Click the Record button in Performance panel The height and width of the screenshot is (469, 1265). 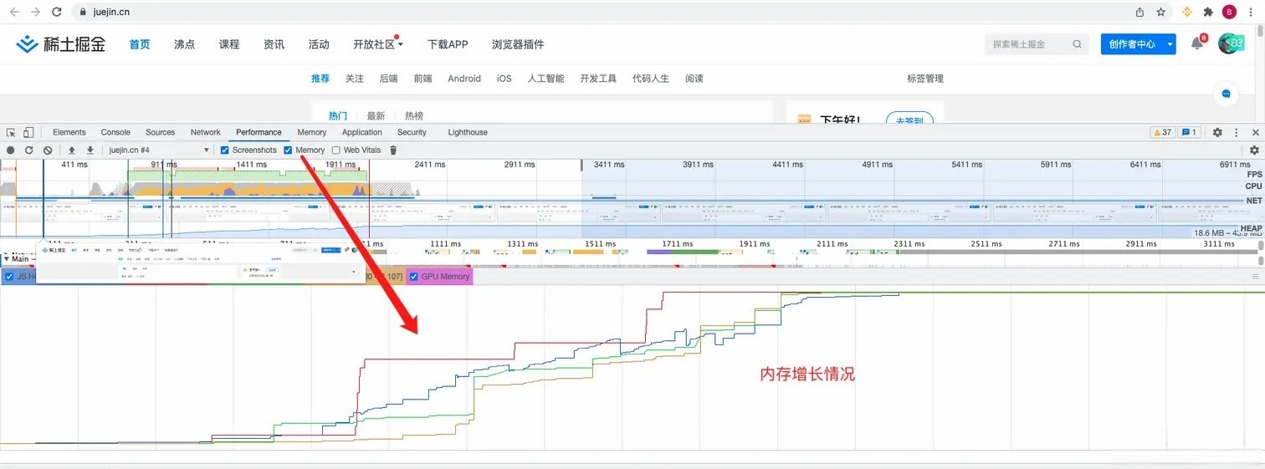click(x=11, y=150)
